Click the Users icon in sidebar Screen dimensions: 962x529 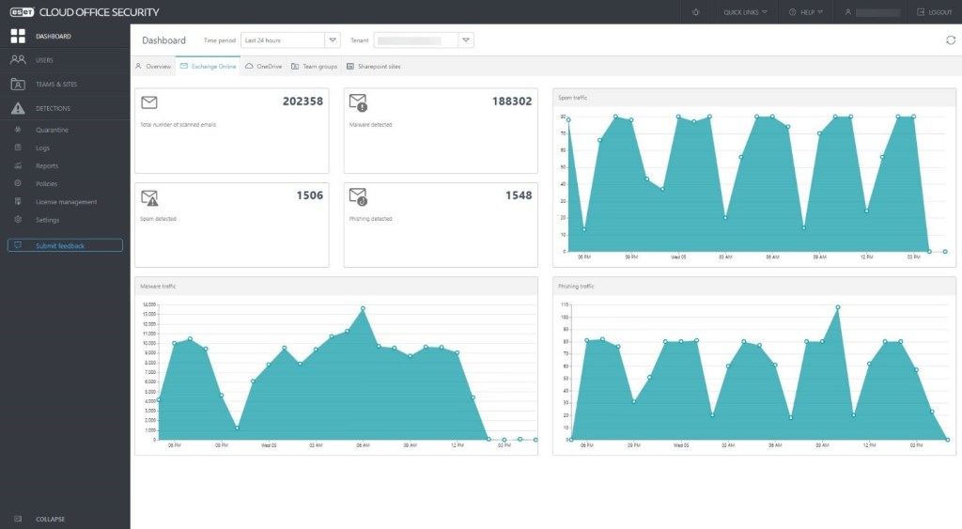coord(18,60)
